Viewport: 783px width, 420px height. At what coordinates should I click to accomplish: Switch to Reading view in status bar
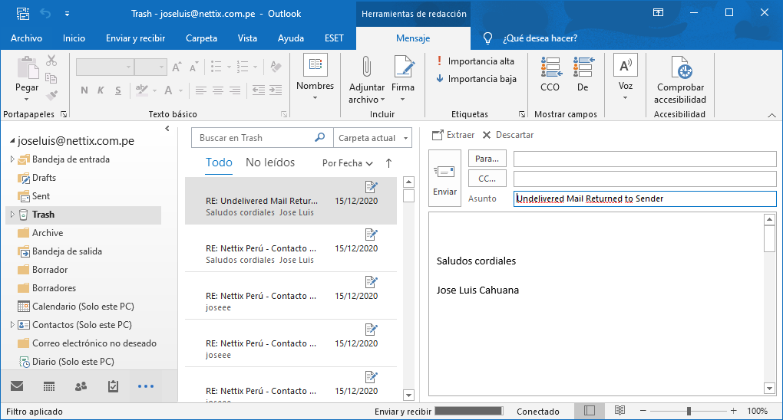(619, 411)
